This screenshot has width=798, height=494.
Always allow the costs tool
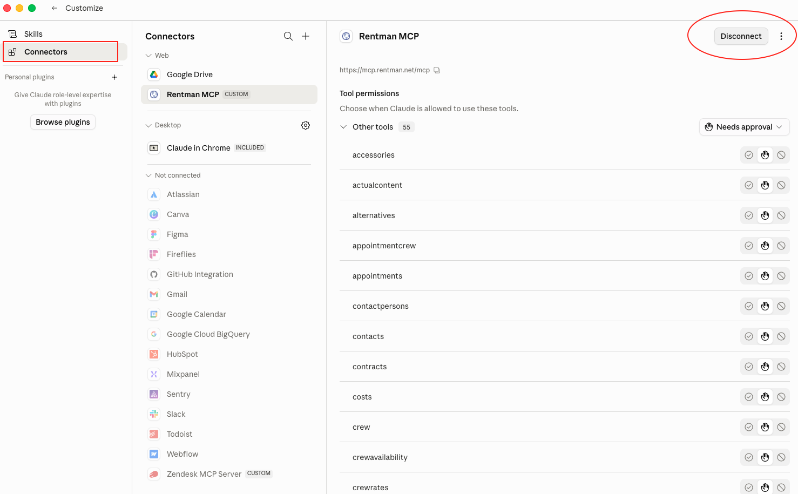(x=749, y=397)
